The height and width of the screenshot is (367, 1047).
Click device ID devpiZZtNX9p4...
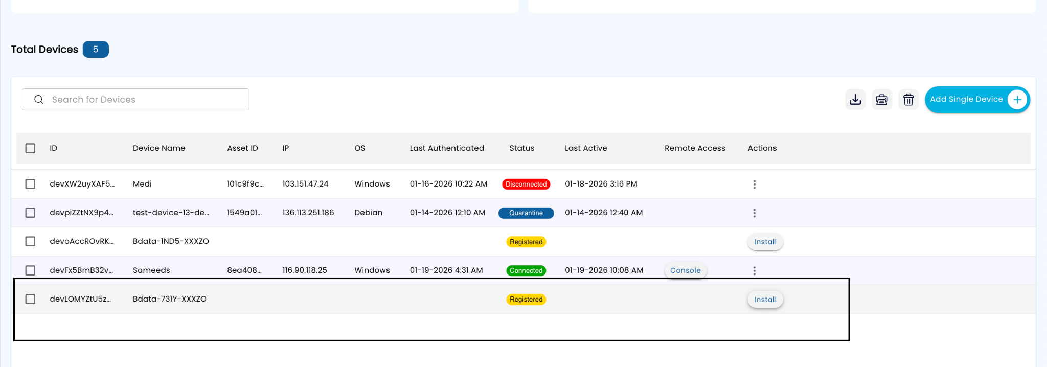(x=82, y=213)
